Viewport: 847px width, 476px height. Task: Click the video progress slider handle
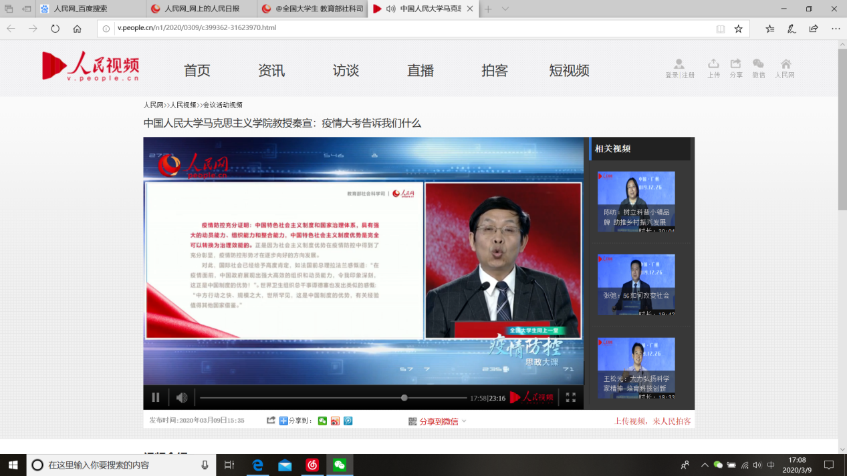(x=404, y=398)
